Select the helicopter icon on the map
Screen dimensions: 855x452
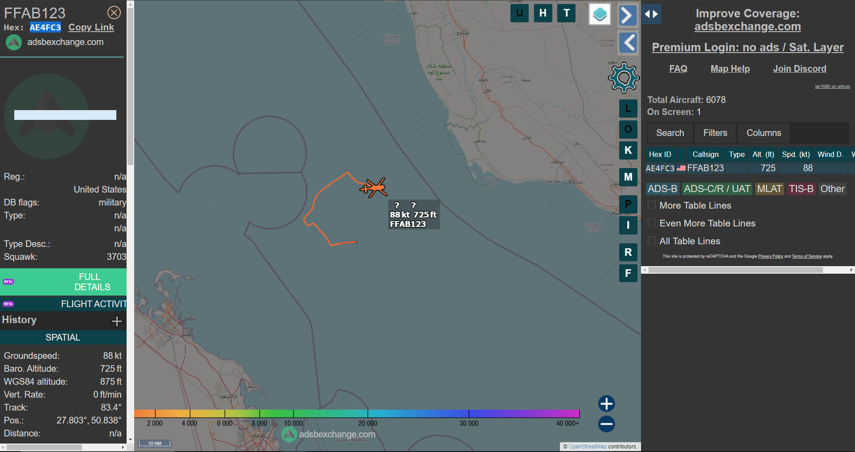click(374, 188)
